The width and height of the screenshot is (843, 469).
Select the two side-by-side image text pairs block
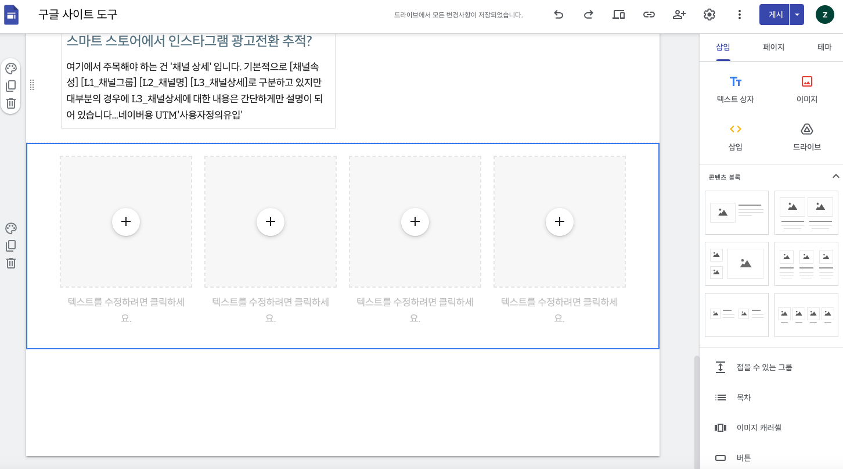737,315
